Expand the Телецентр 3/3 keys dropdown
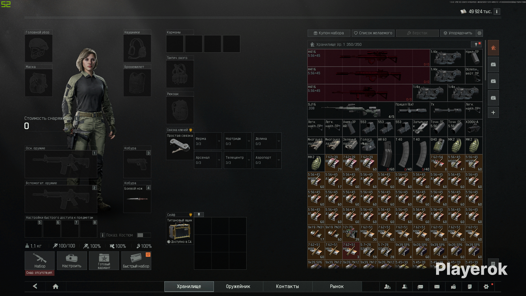 (238, 160)
